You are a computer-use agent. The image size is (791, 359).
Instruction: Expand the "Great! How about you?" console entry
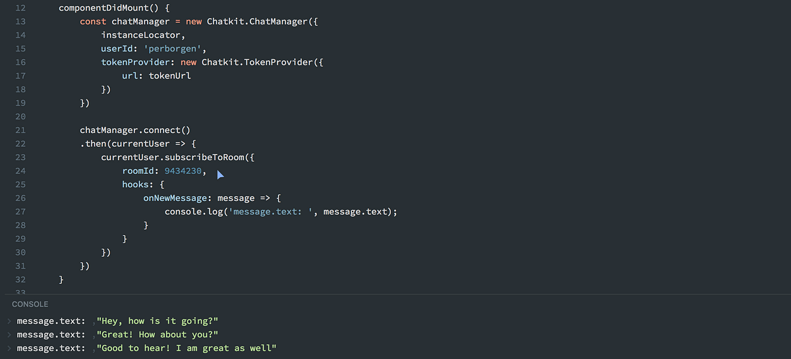tap(9, 335)
